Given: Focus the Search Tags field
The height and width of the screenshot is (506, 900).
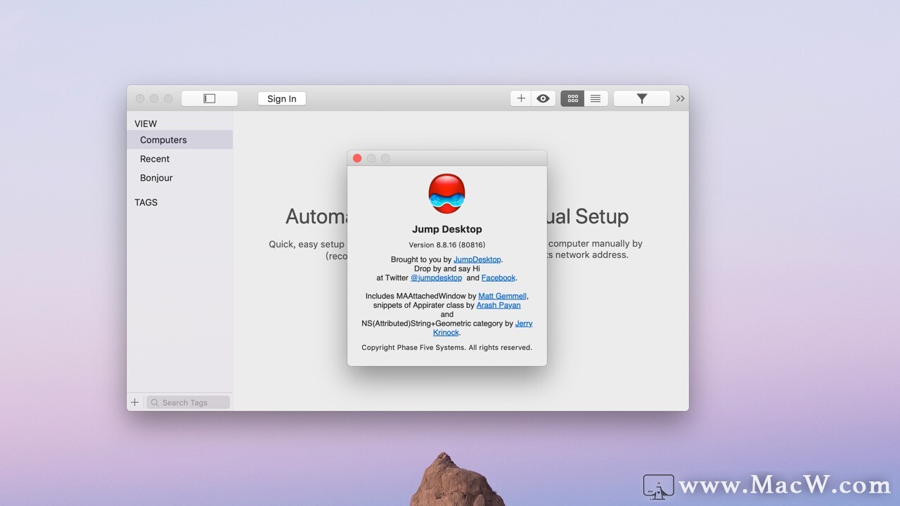Looking at the screenshot, I should coord(188,403).
